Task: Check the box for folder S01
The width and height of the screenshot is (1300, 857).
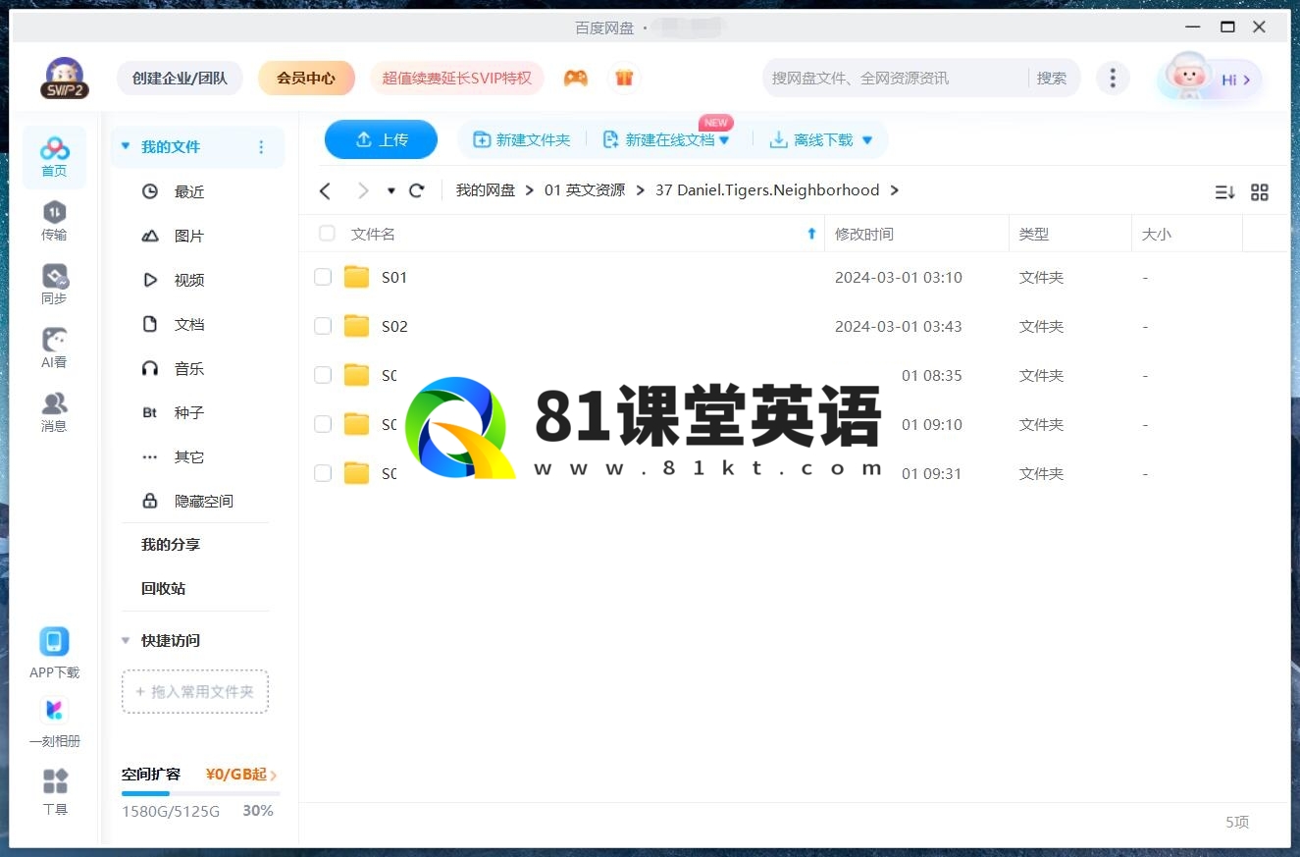Action: coord(323,277)
